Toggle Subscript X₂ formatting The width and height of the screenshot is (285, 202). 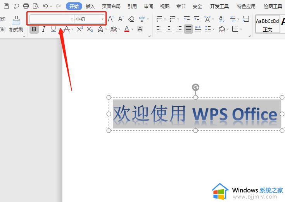coord(90,29)
